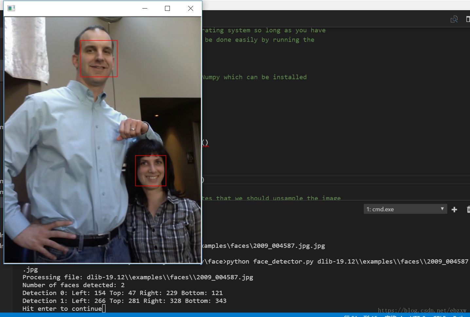Kill terminal using the trash icon

click(x=468, y=209)
